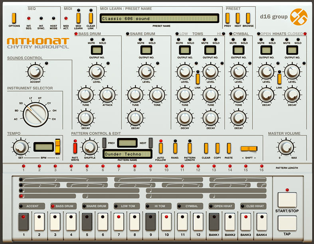Toggle the MIDI Learn switch
314x244 pixels.
tap(79, 18)
